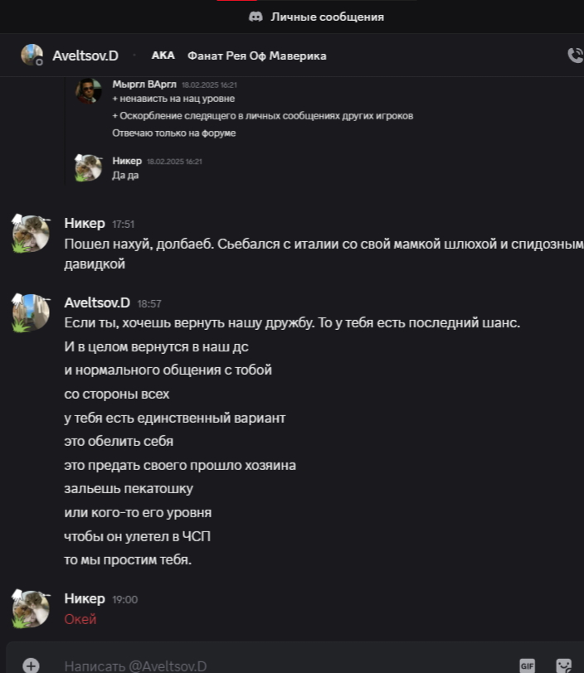Open the GIF picker
The image size is (584, 673).
[x=528, y=666]
